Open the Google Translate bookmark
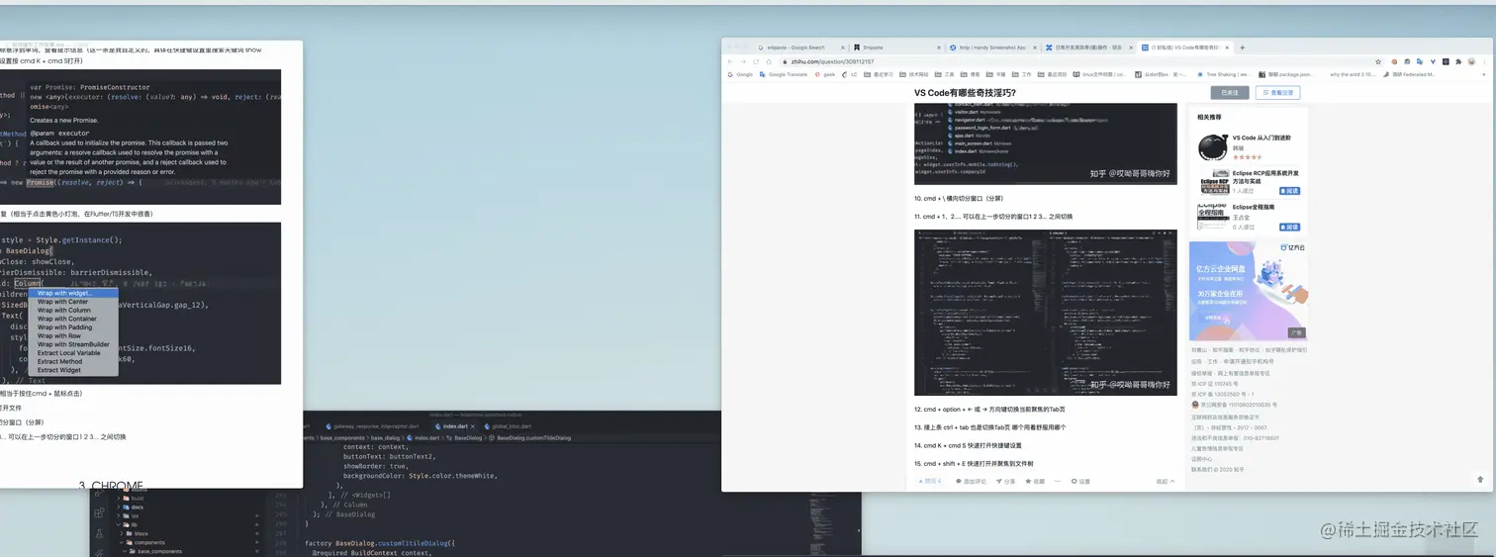 click(783, 74)
